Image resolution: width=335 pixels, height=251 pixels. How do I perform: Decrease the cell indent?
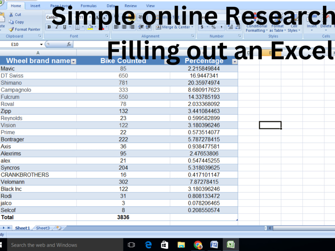[141, 27]
